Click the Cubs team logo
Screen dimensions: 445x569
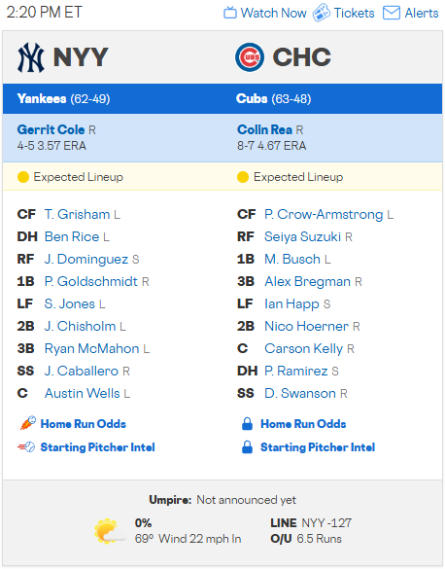click(250, 57)
